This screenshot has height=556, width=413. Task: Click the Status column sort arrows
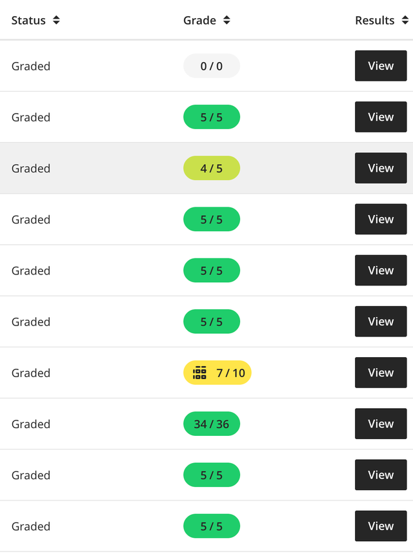click(x=56, y=21)
